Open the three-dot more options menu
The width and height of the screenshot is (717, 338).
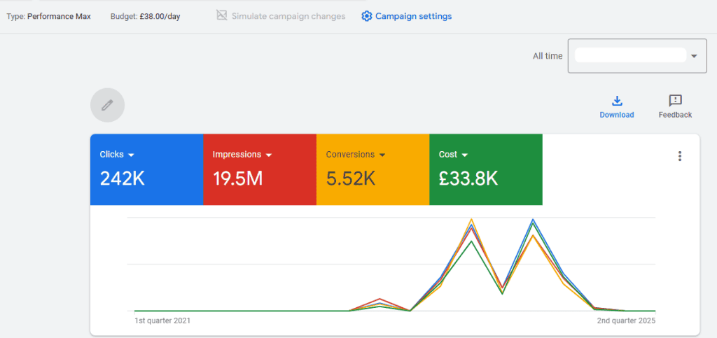[679, 156]
